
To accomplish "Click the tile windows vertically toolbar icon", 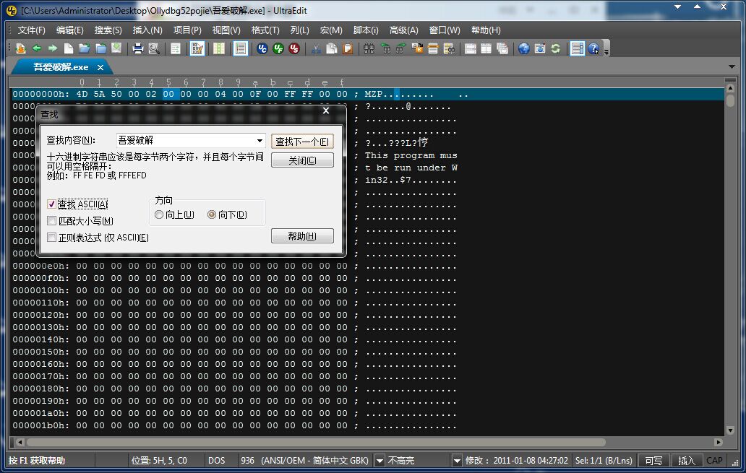I will click(x=486, y=48).
